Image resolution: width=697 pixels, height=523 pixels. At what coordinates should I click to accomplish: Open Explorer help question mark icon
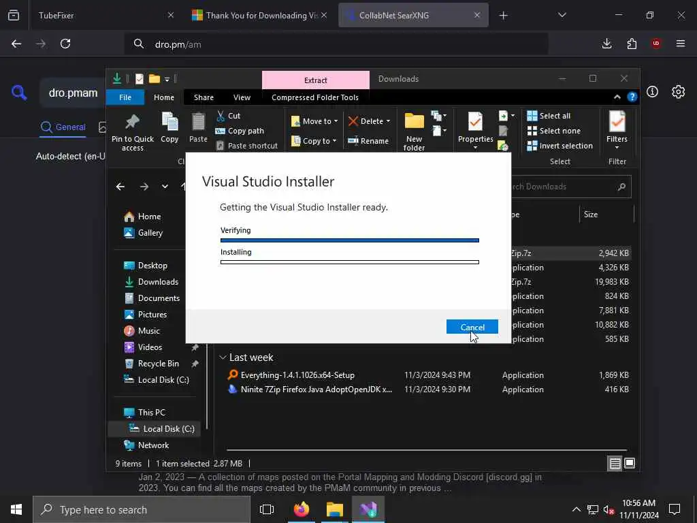[632, 97]
